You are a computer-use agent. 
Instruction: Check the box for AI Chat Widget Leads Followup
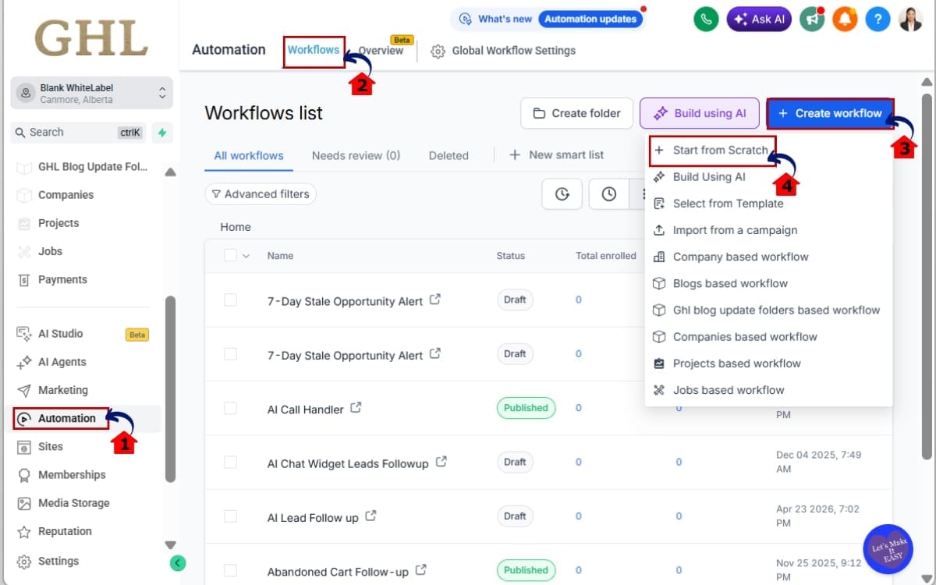(x=230, y=462)
